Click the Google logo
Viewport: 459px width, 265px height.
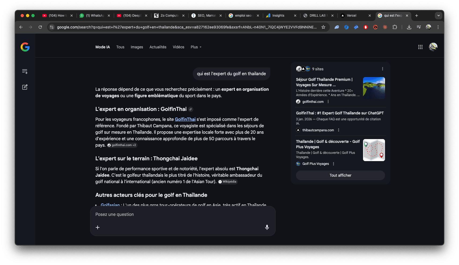click(x=25, y=47)
